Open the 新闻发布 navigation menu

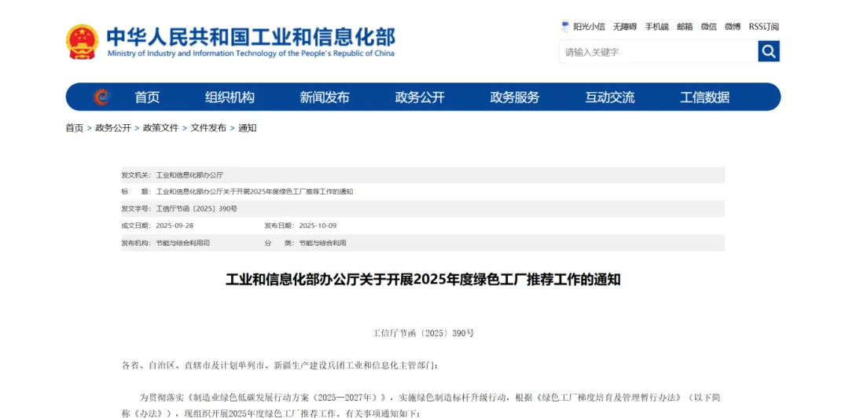tap(325, 97)
